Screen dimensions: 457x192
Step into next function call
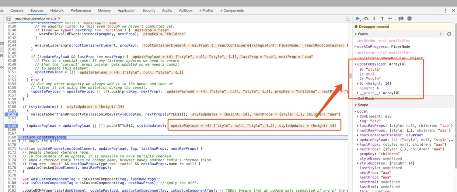(x=374, y=18)
